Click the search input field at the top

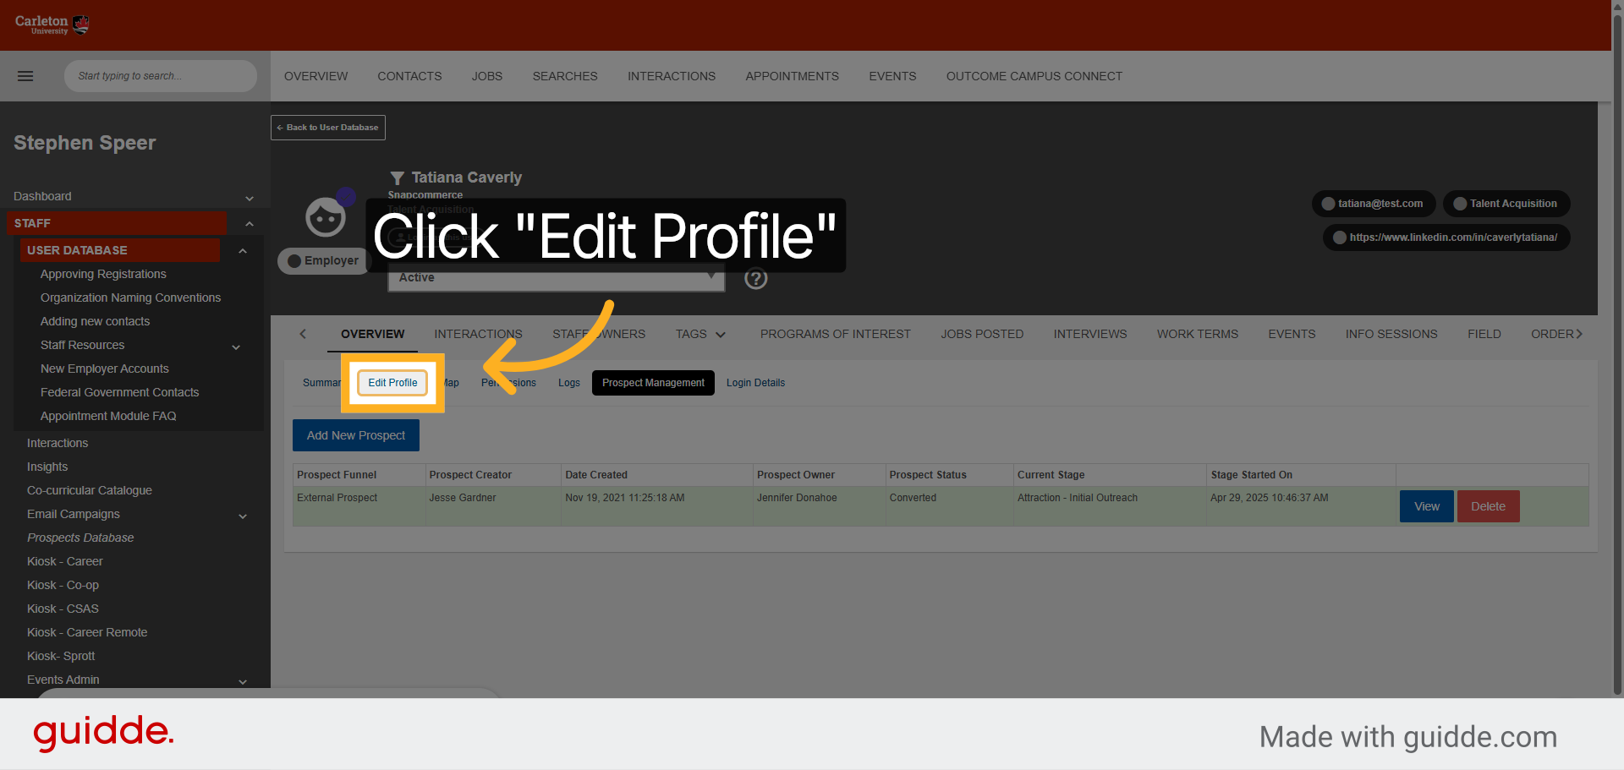coord(160,76)
